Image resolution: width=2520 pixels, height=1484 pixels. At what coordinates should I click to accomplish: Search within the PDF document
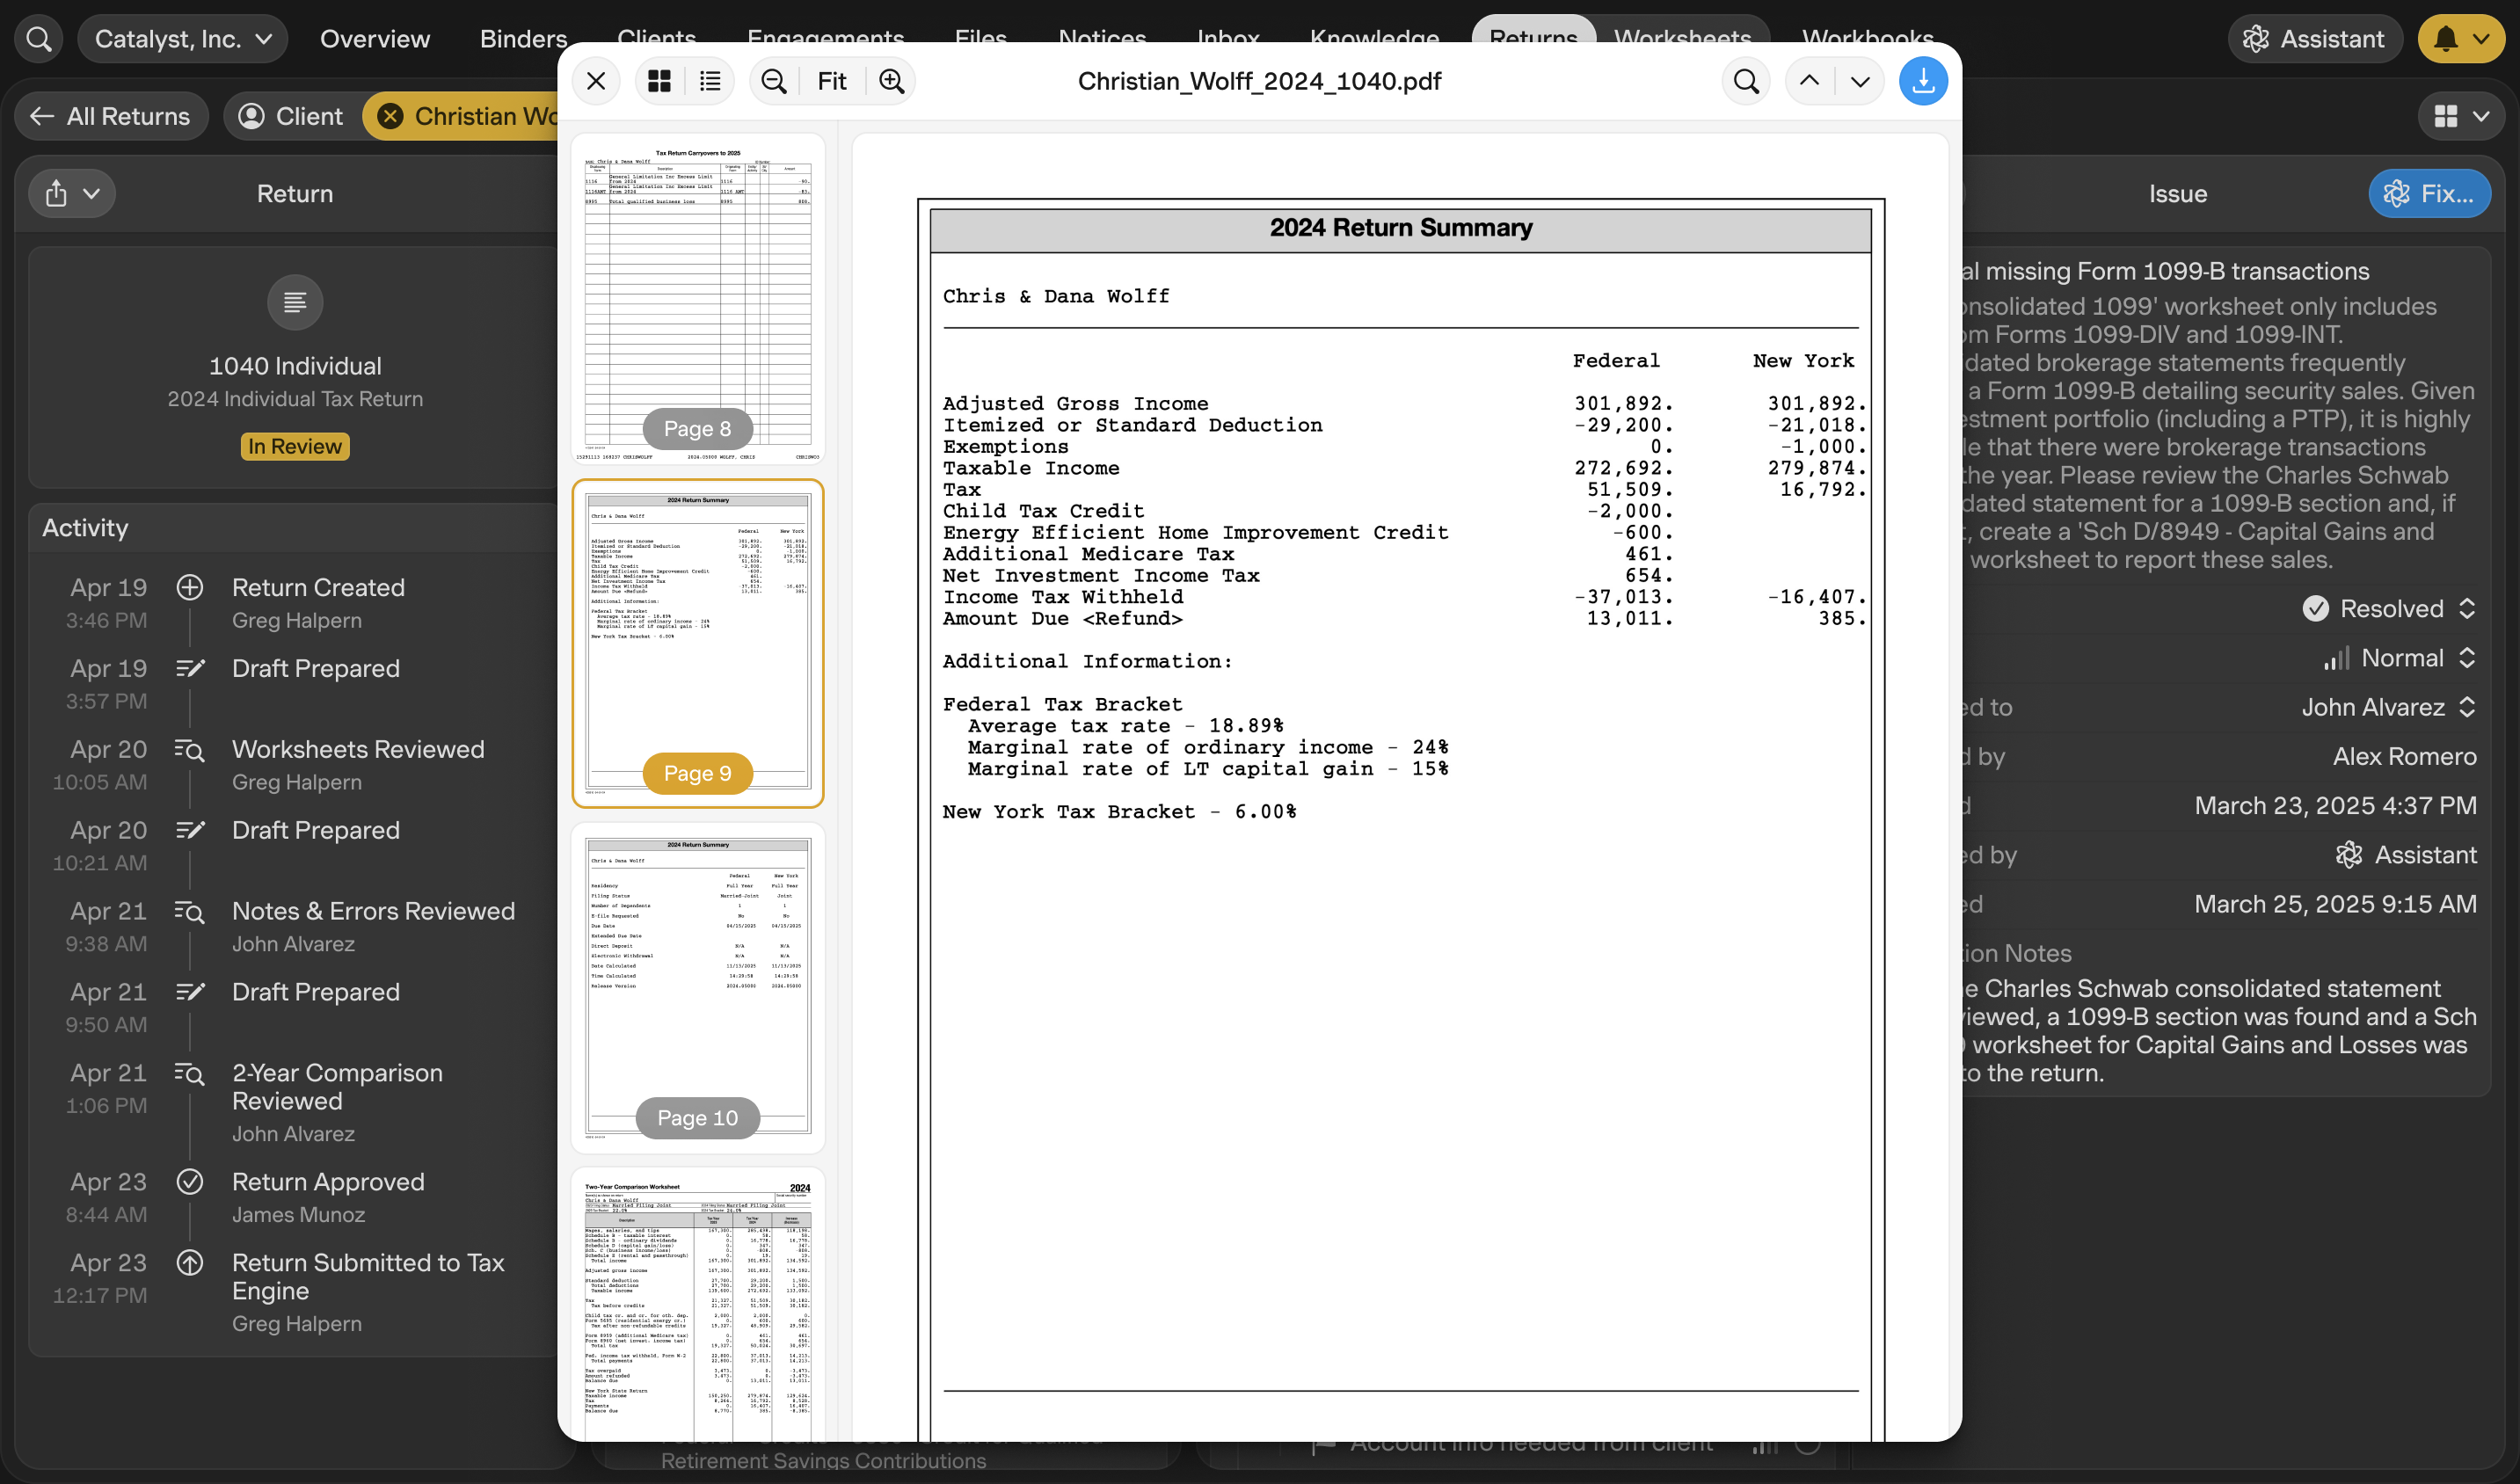point(1746,81)
